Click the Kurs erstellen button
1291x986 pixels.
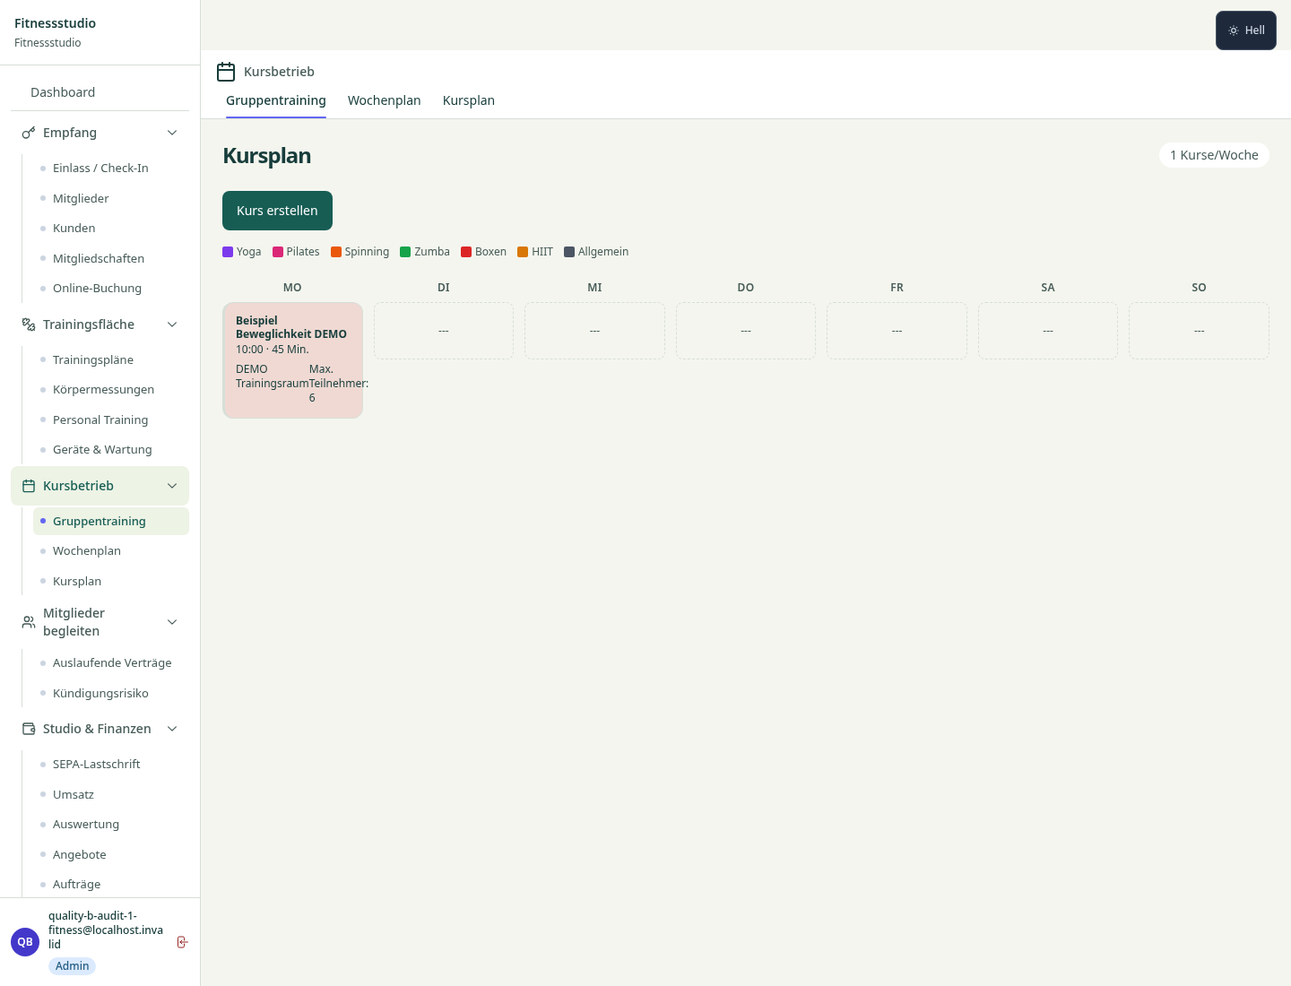[x=277, y=211]
